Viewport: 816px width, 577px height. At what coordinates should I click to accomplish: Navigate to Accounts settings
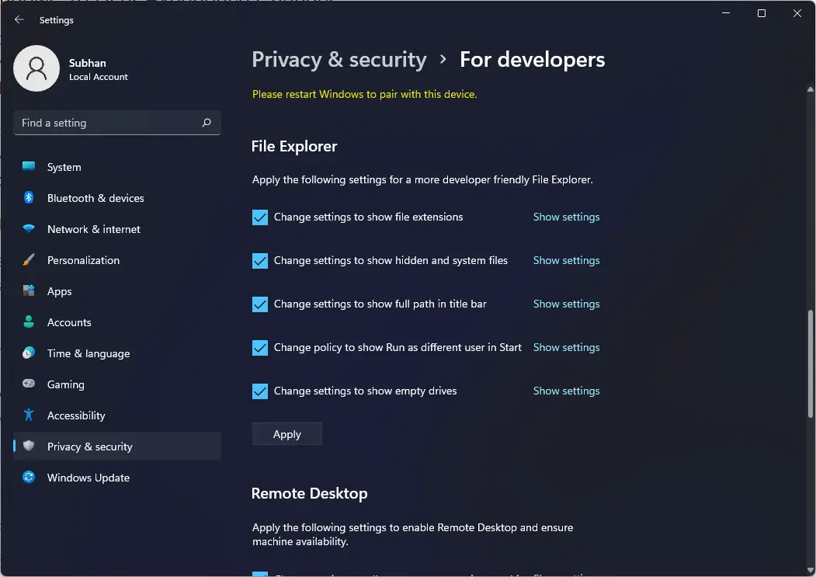[x=117, y=322]
